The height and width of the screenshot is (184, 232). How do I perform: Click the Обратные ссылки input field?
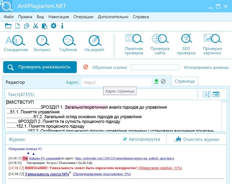pos(155,67)
